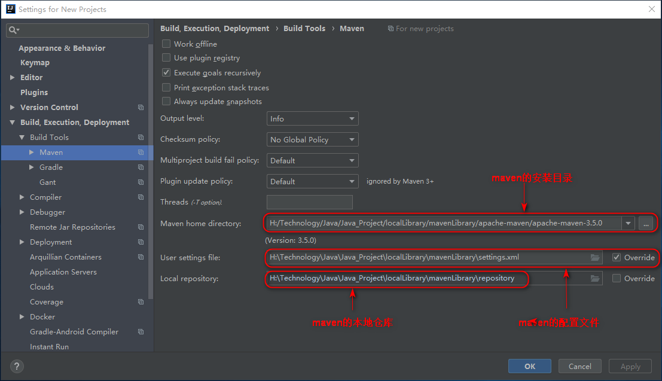
Task: Select Plugins settings
Action: tap(34, 93)
